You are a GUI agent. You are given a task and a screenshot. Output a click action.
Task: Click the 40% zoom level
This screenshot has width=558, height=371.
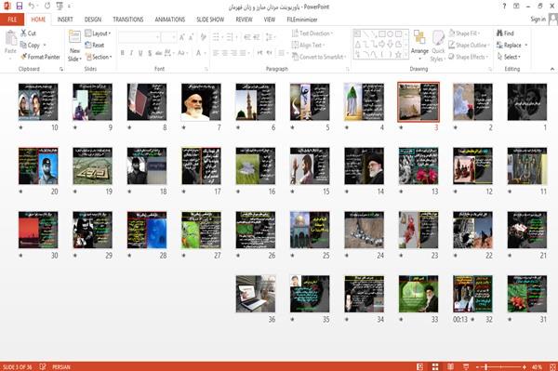[x=537, y=366]
